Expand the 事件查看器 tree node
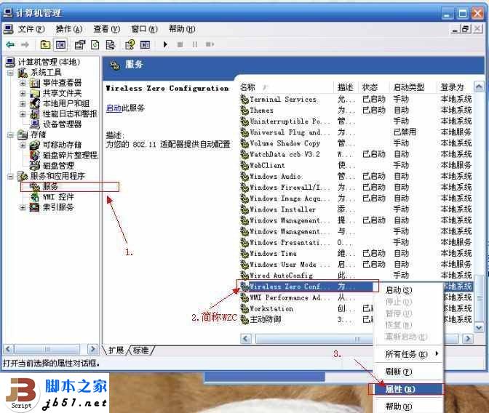The image size is (489, 413). click(23, 83)
